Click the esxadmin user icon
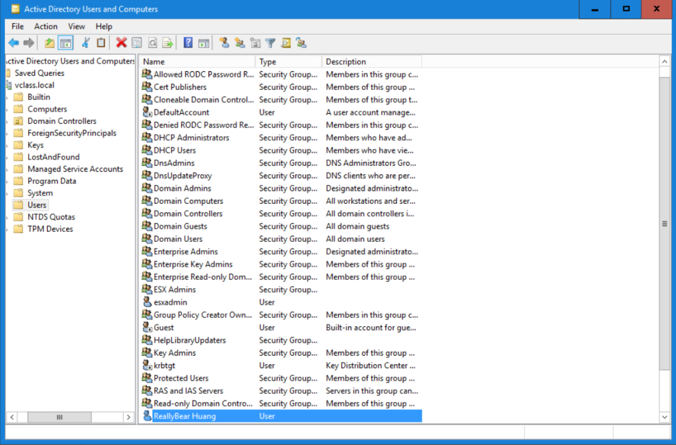Screen dimensions: 676x445 (147, 302)
